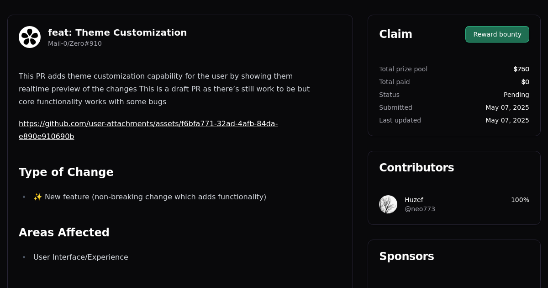This screenshot has height=288, width=548.
Task: Click the Sponsors section heading
Action: pyautogui.click(x=406, y=256)
